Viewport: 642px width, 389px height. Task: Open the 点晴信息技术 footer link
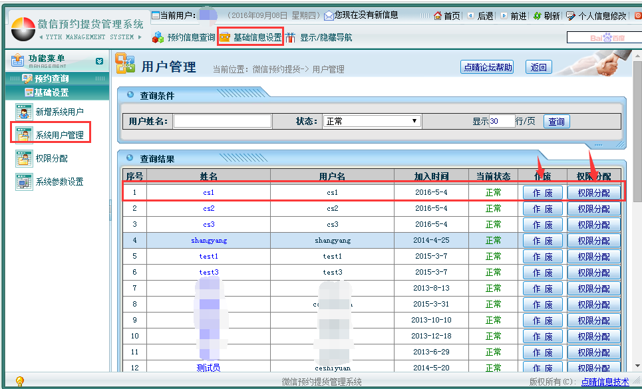coord(604,382)
